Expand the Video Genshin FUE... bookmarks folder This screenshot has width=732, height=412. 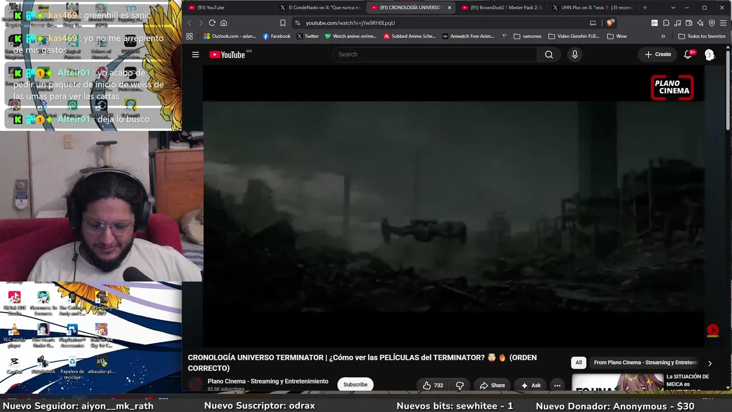point(574,36)
